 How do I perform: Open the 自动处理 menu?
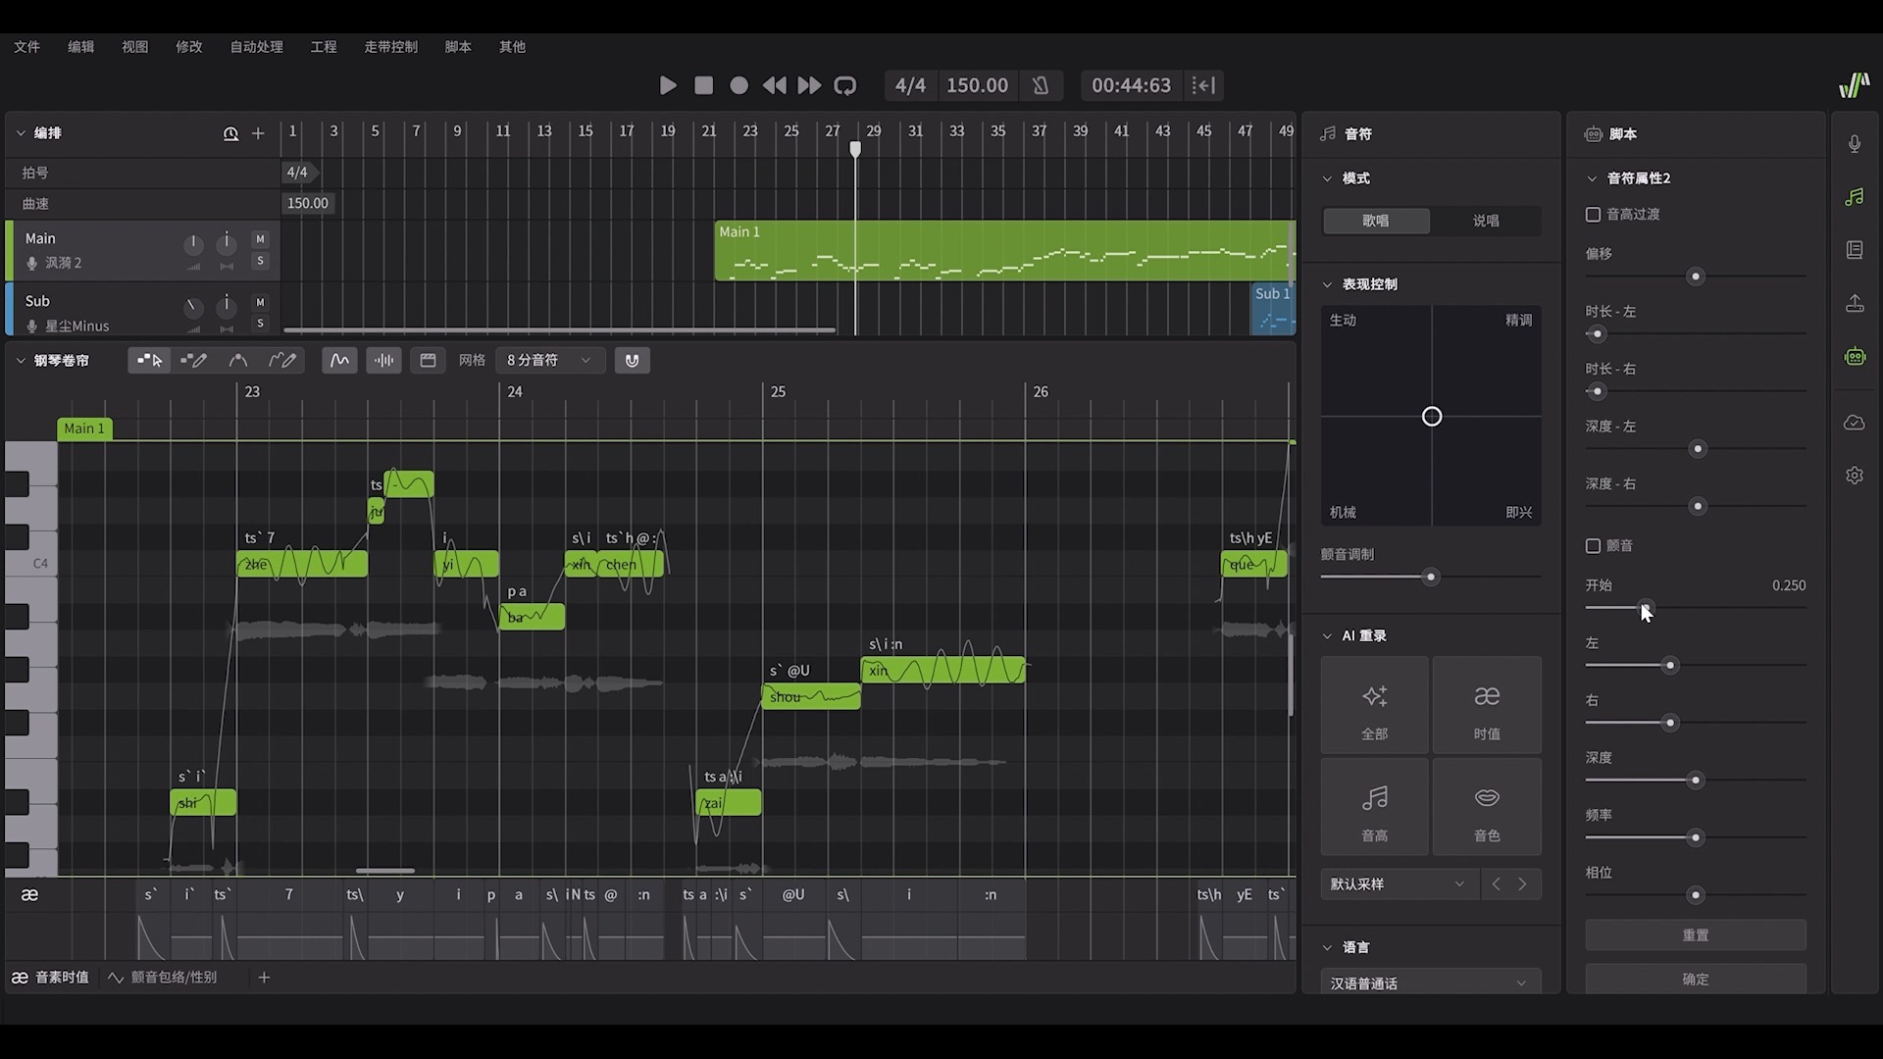256,47
